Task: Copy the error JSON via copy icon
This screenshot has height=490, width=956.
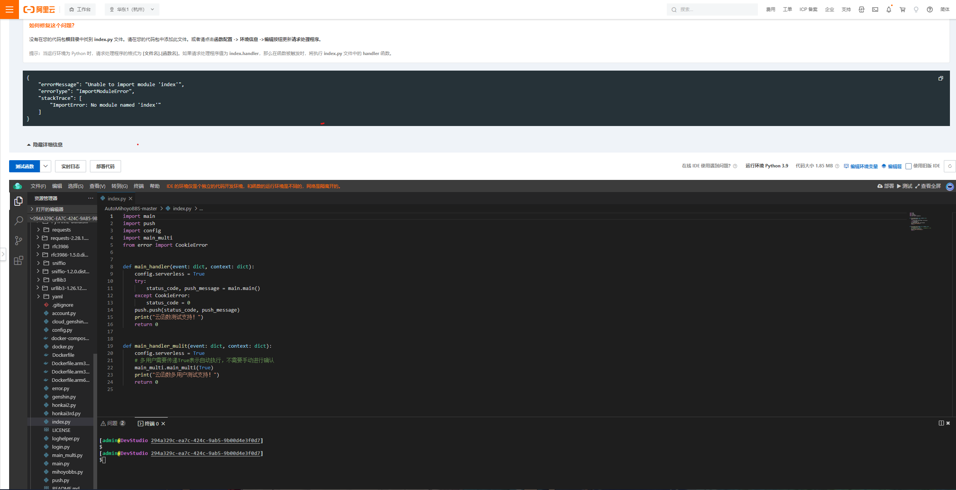Action: click(940, 78)
